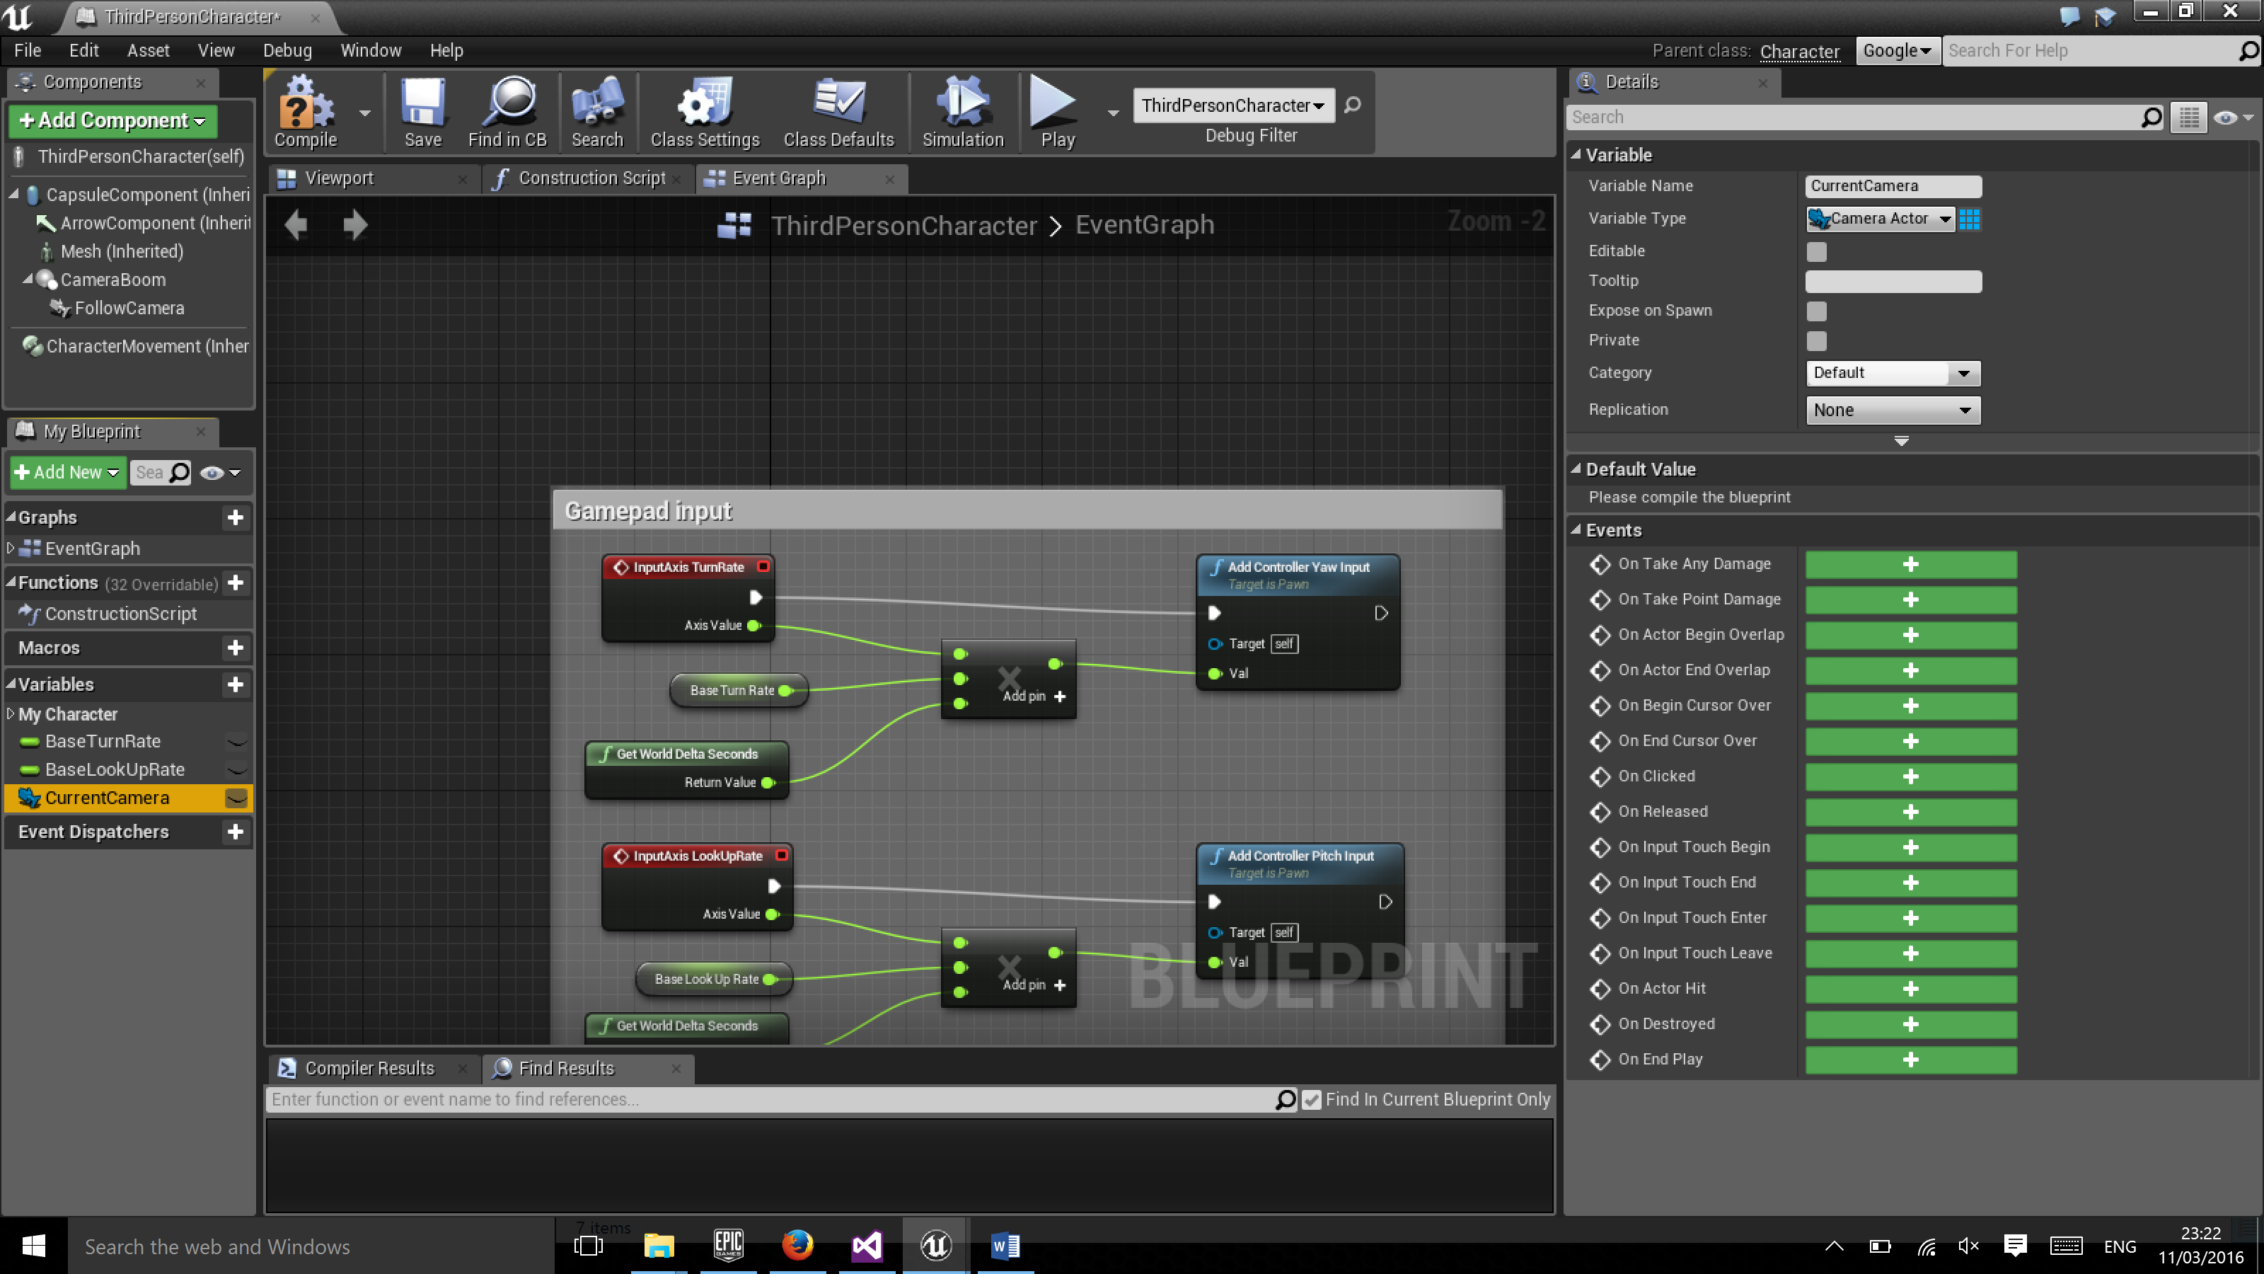Screen dimensions: 2264x1274
Task: Open Compile options dropdown arrow
Action: click(365, 113)
